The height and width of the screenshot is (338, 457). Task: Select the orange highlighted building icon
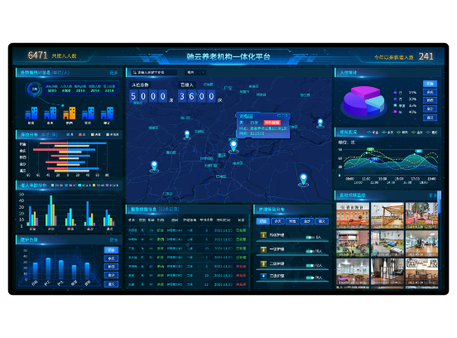70,113
